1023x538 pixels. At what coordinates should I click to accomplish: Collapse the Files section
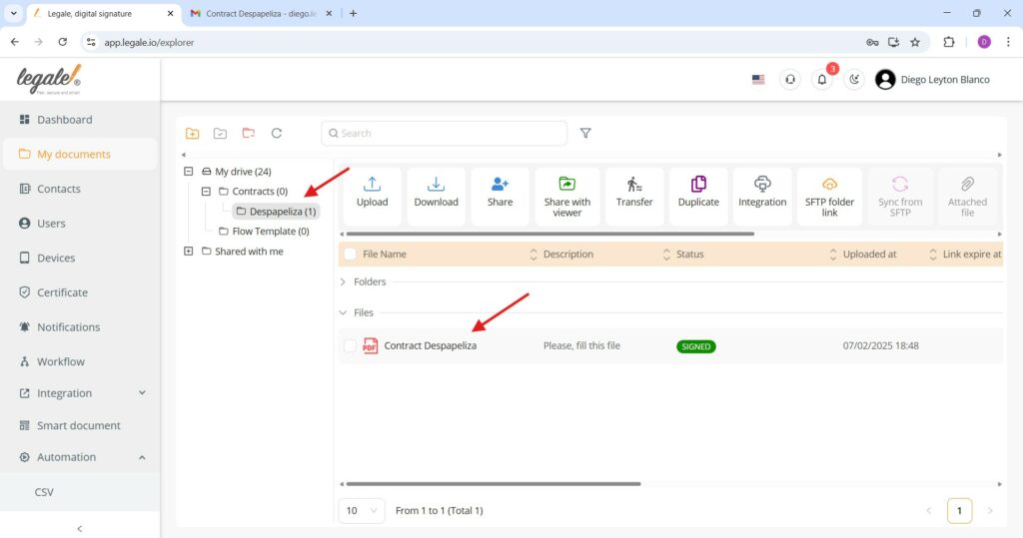pos(344,312)
